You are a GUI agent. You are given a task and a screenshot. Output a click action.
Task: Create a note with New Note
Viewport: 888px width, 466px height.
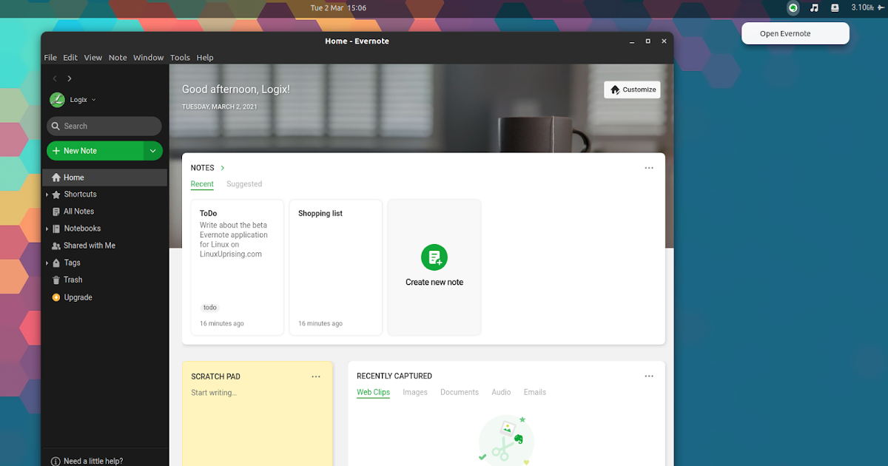pyautogui.click(x=95, y=151)
